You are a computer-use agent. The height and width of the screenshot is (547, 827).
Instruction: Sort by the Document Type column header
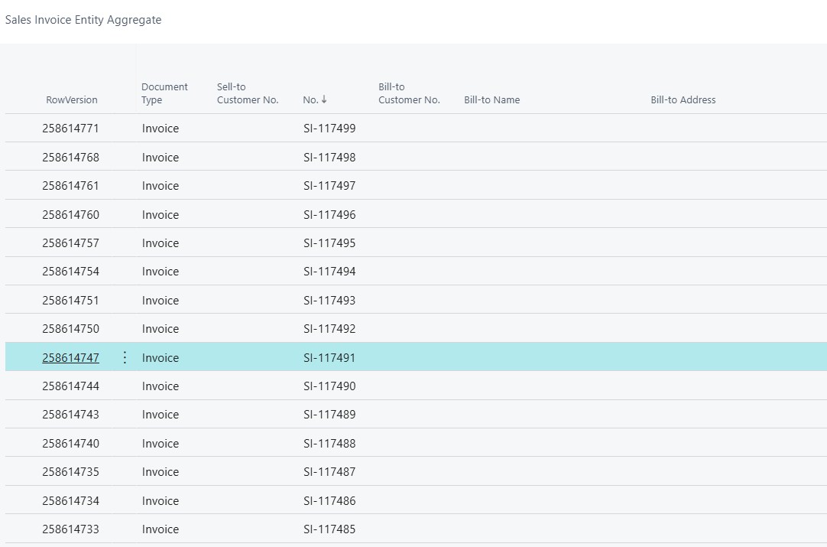(x=164, y=93)
